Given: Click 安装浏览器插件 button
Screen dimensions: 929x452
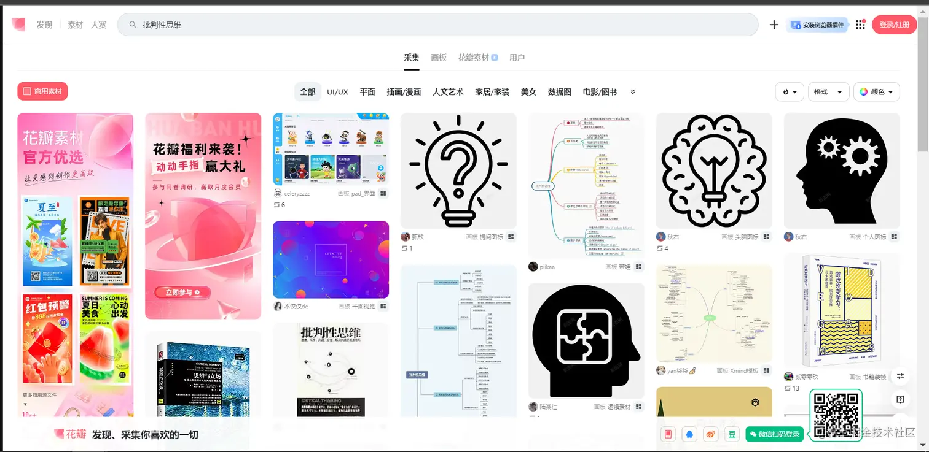Looking at the screenshot, I should 817,25.
